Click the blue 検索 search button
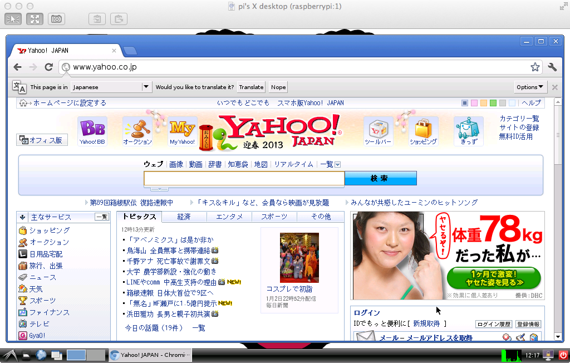 tap(380, 178)
